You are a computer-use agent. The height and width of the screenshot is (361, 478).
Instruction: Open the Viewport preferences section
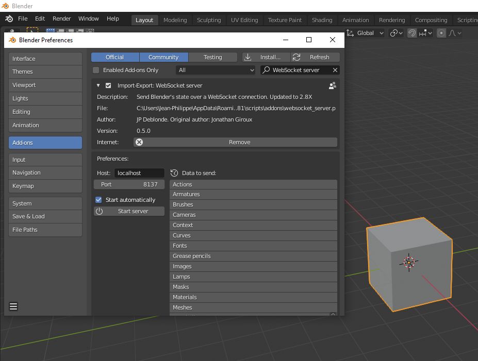point(45,85)
